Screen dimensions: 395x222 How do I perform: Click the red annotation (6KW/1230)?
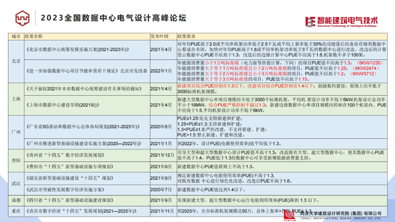click(x=370, y=63)
